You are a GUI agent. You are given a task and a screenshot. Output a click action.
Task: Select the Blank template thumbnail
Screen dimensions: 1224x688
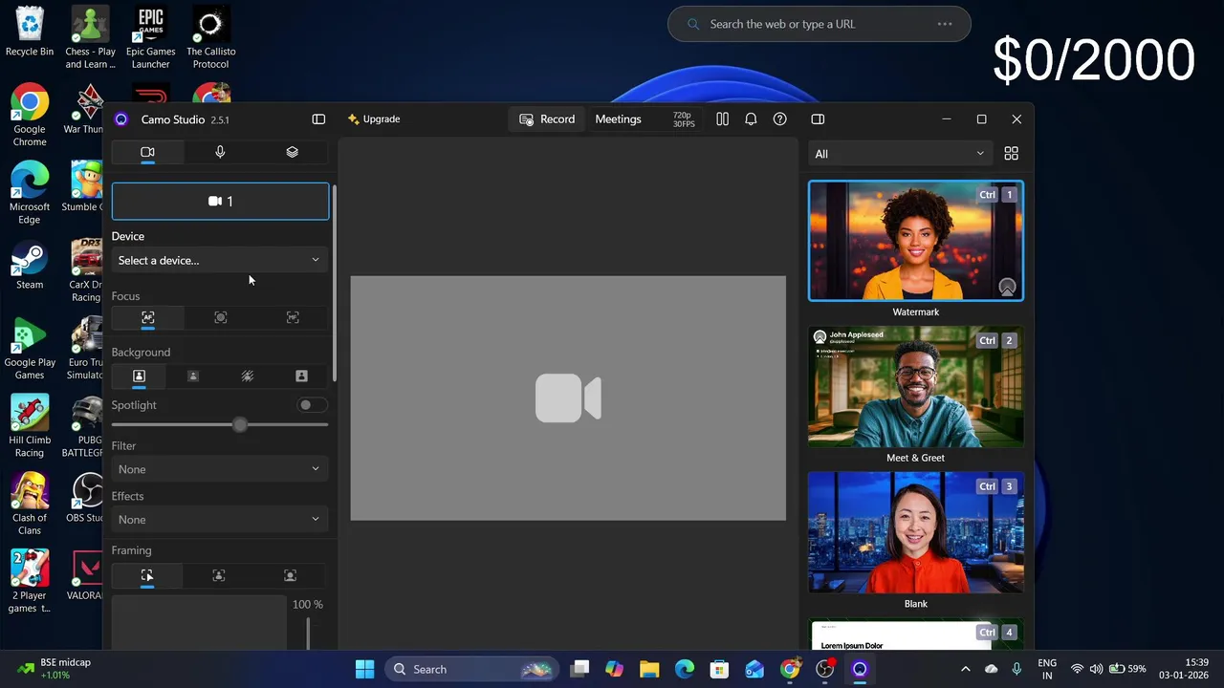point(916,532)
